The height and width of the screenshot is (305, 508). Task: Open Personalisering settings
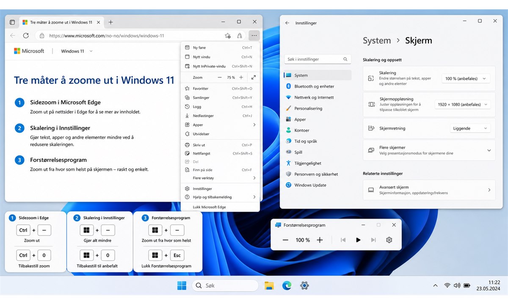[x=317, y=108]
